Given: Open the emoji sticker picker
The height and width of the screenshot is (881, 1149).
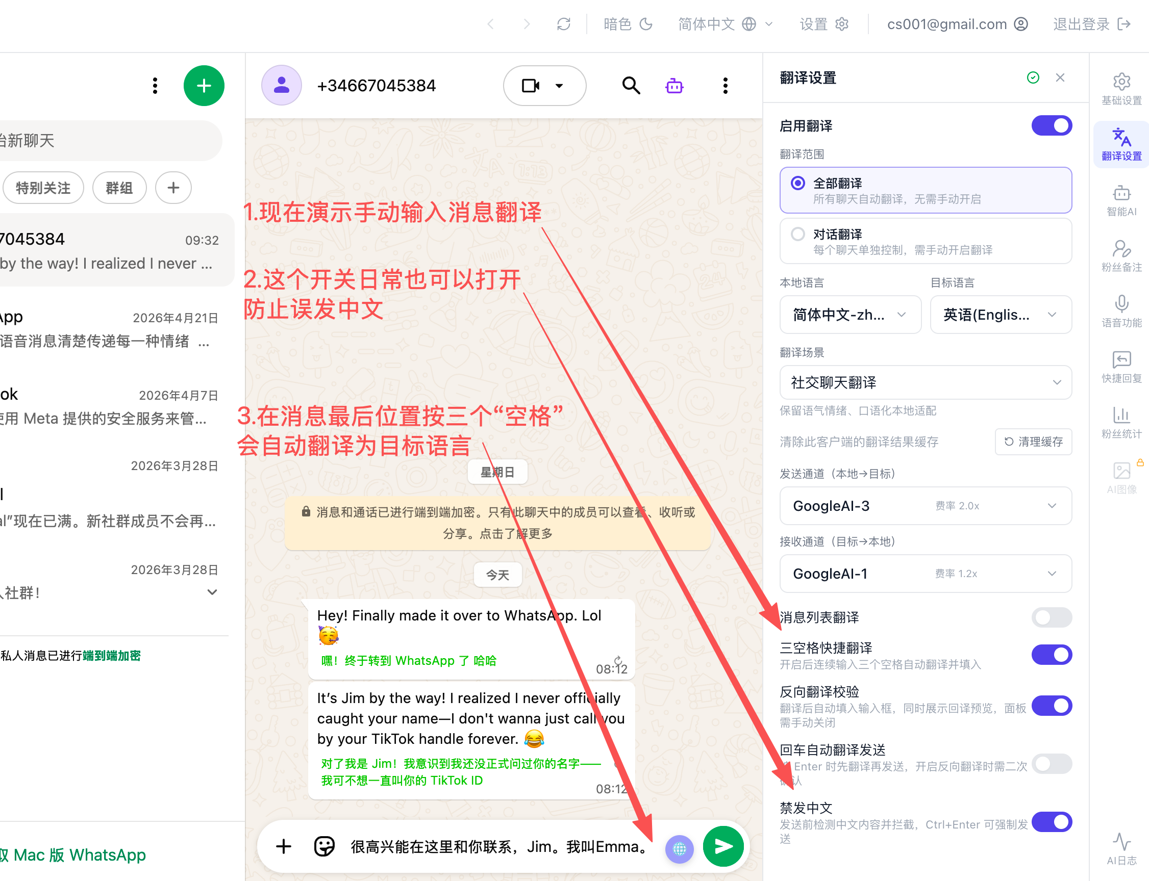Looking at the screenshot, I should [323, 846].
